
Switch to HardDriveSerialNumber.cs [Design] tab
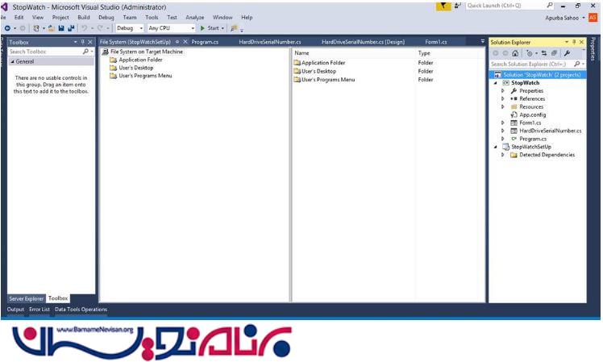tap(363, 42)
